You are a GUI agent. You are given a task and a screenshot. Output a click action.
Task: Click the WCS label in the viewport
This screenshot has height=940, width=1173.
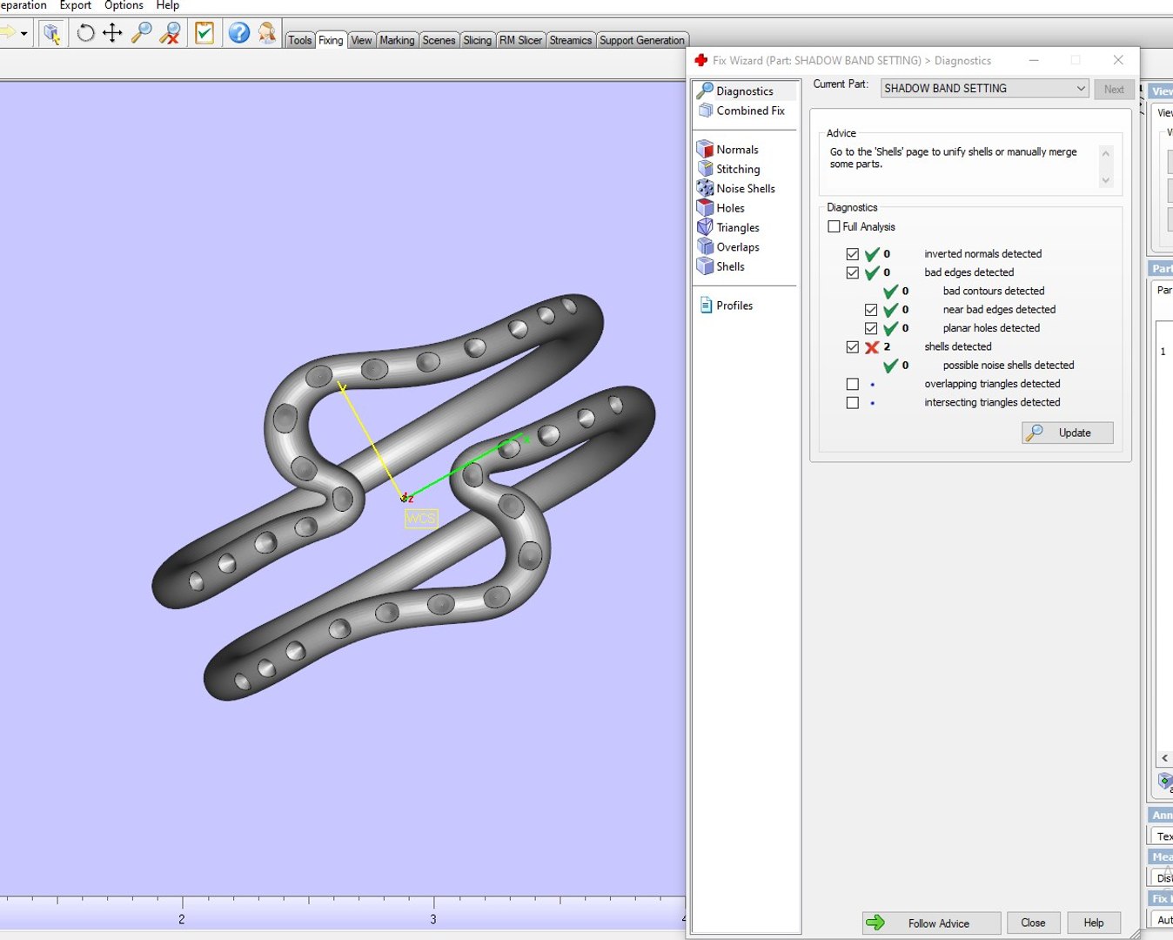click(421, 519)
